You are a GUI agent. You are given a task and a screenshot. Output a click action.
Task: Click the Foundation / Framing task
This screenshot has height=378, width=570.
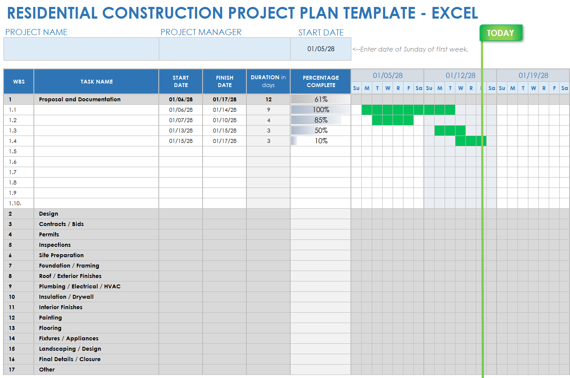69,265
